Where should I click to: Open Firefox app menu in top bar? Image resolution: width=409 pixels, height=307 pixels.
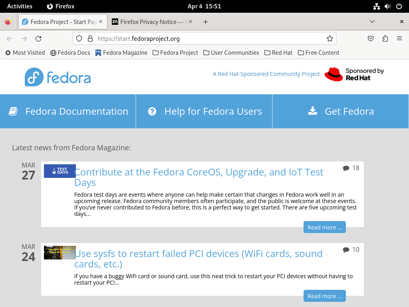tap(61, 6)
